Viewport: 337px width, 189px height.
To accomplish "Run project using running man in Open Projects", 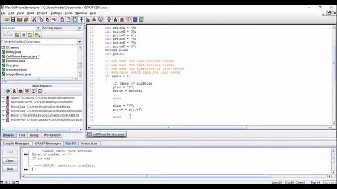I will 14,91.
